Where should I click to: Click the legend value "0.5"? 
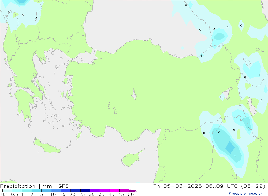(14, 194)
